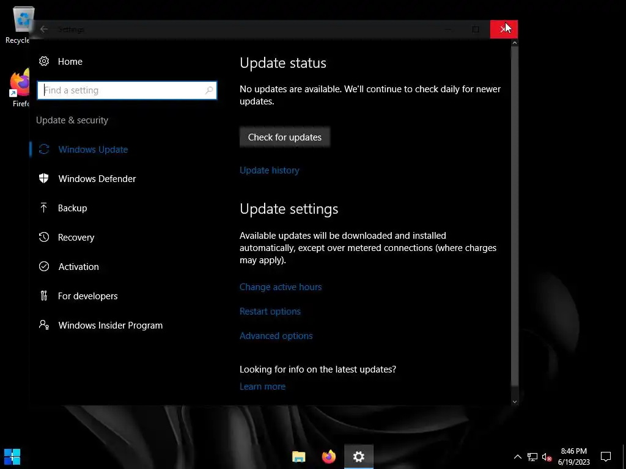Open the Update history link

pyautogui.click(x=270, y=170)
